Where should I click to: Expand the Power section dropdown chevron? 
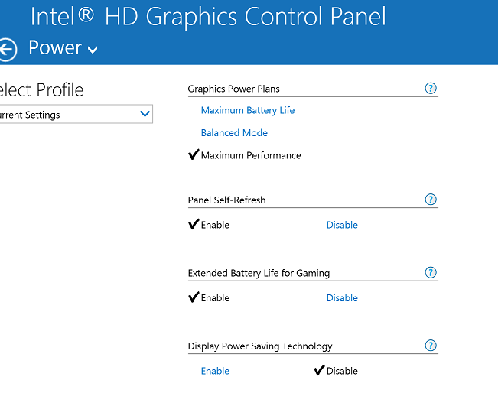tap(93, 50)
